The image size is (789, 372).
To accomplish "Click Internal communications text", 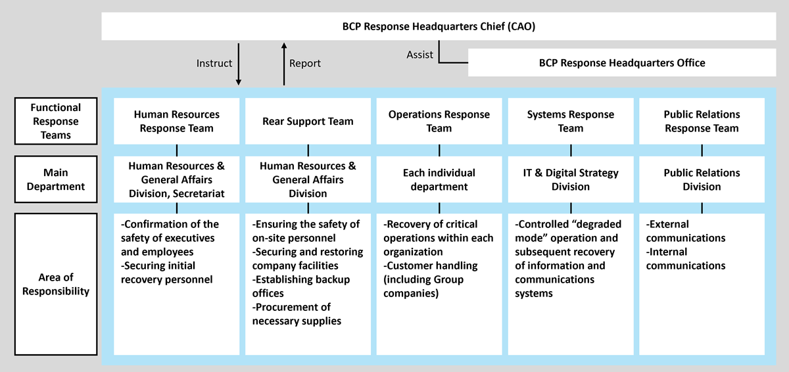I will (x=686, y=259).
